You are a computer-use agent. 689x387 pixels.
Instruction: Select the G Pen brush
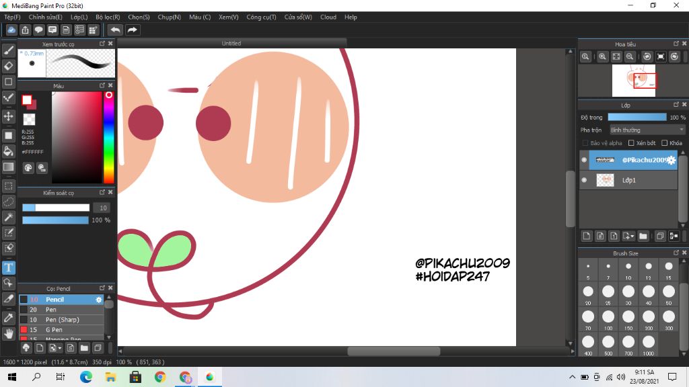click(x=61, y=330)
